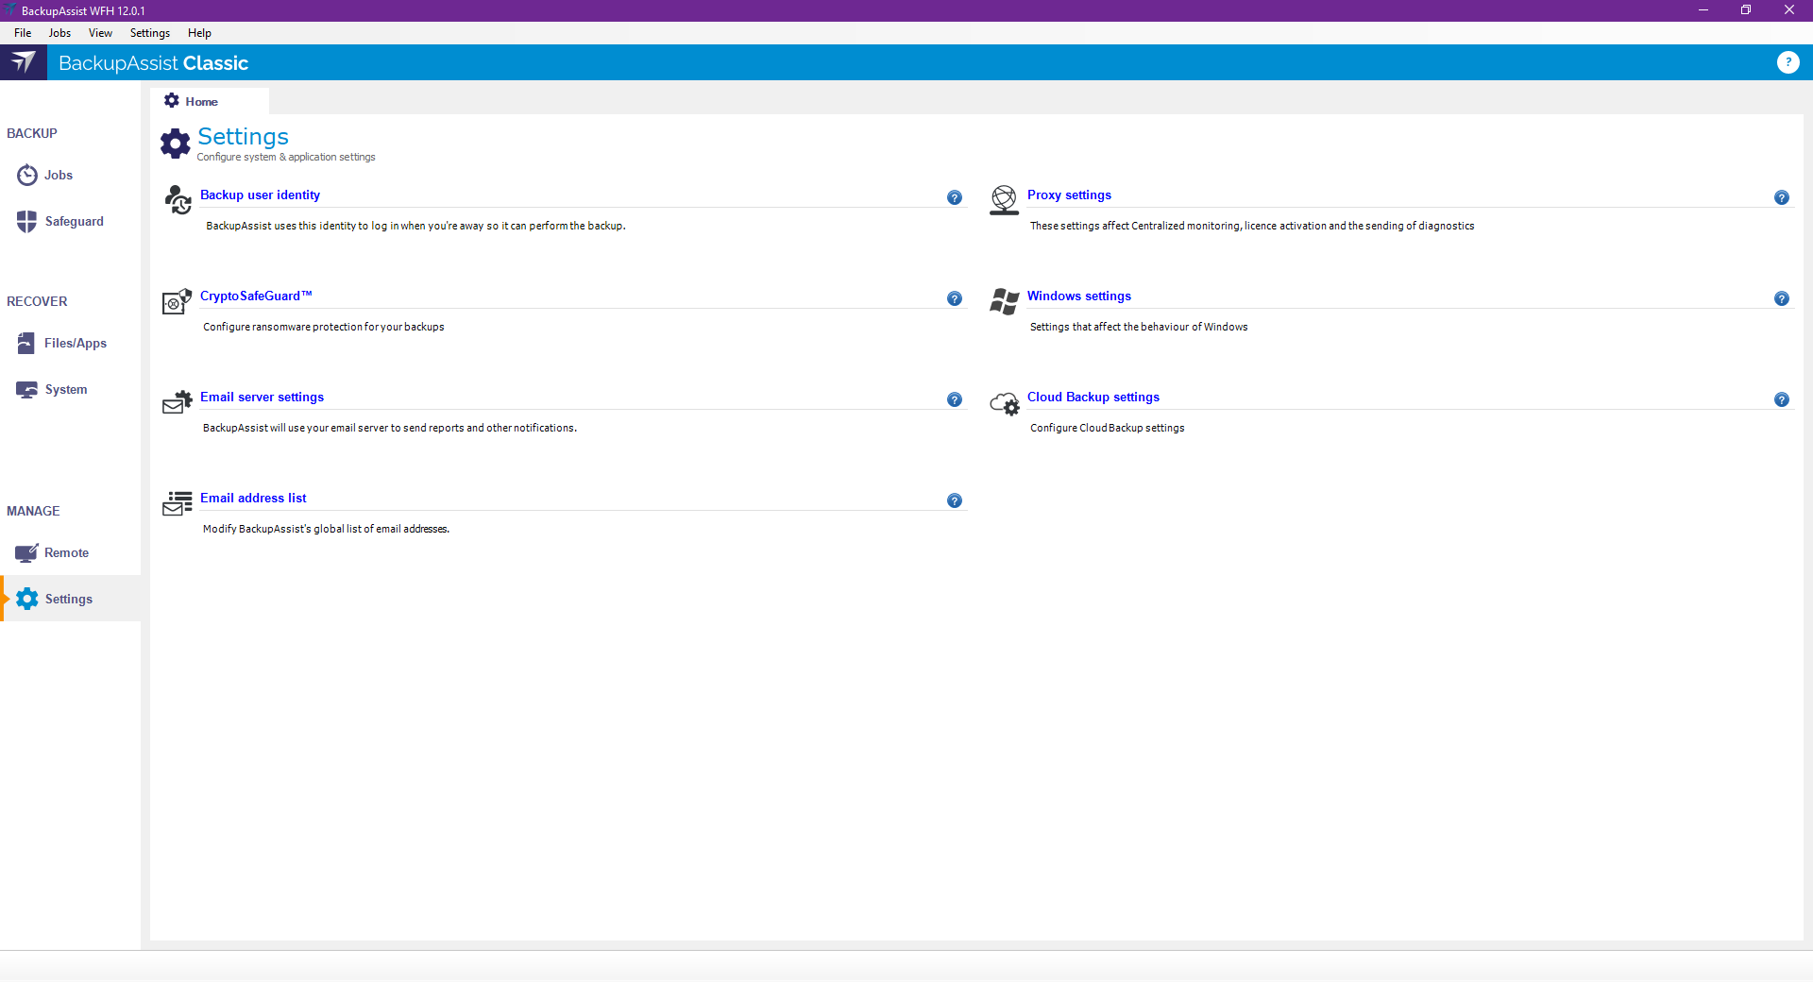Click the Safeguard shield icon
Screen dimensions: 1813x982
[x=26, y=221]
